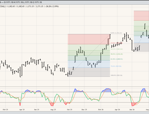The width and height of the screenshot is (149, 114).
Task: Select the Feb '26 date axis label
Action: (101, 110)
